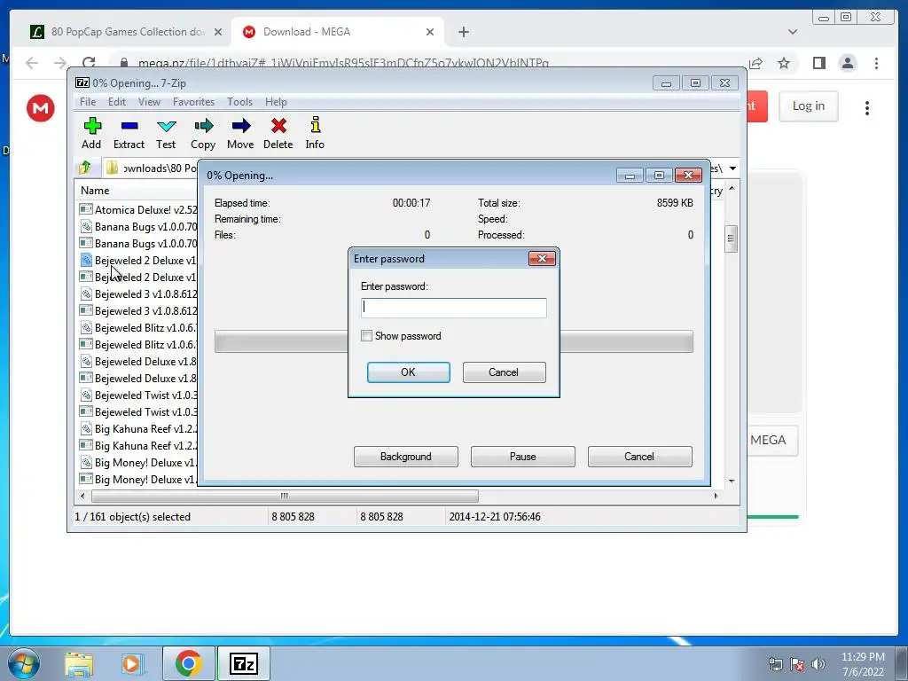Open the Favorites menu in 7-Zip
Viewport: 908px width, 681px height.
tap(194, 102)
